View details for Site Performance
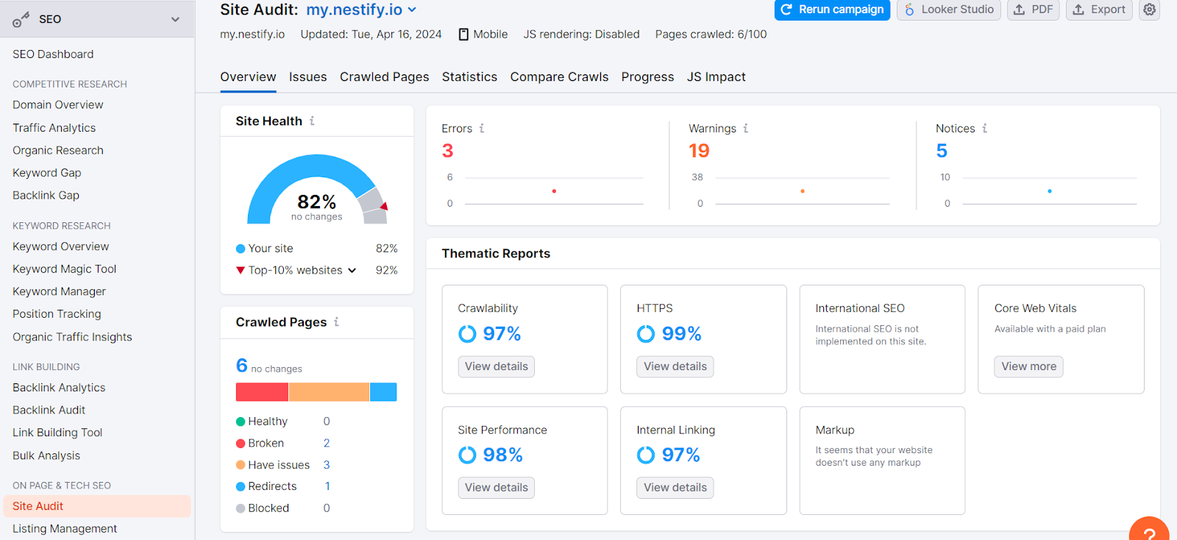The height and width of the screenshot is (540, 1177). (x=497, y=488)
